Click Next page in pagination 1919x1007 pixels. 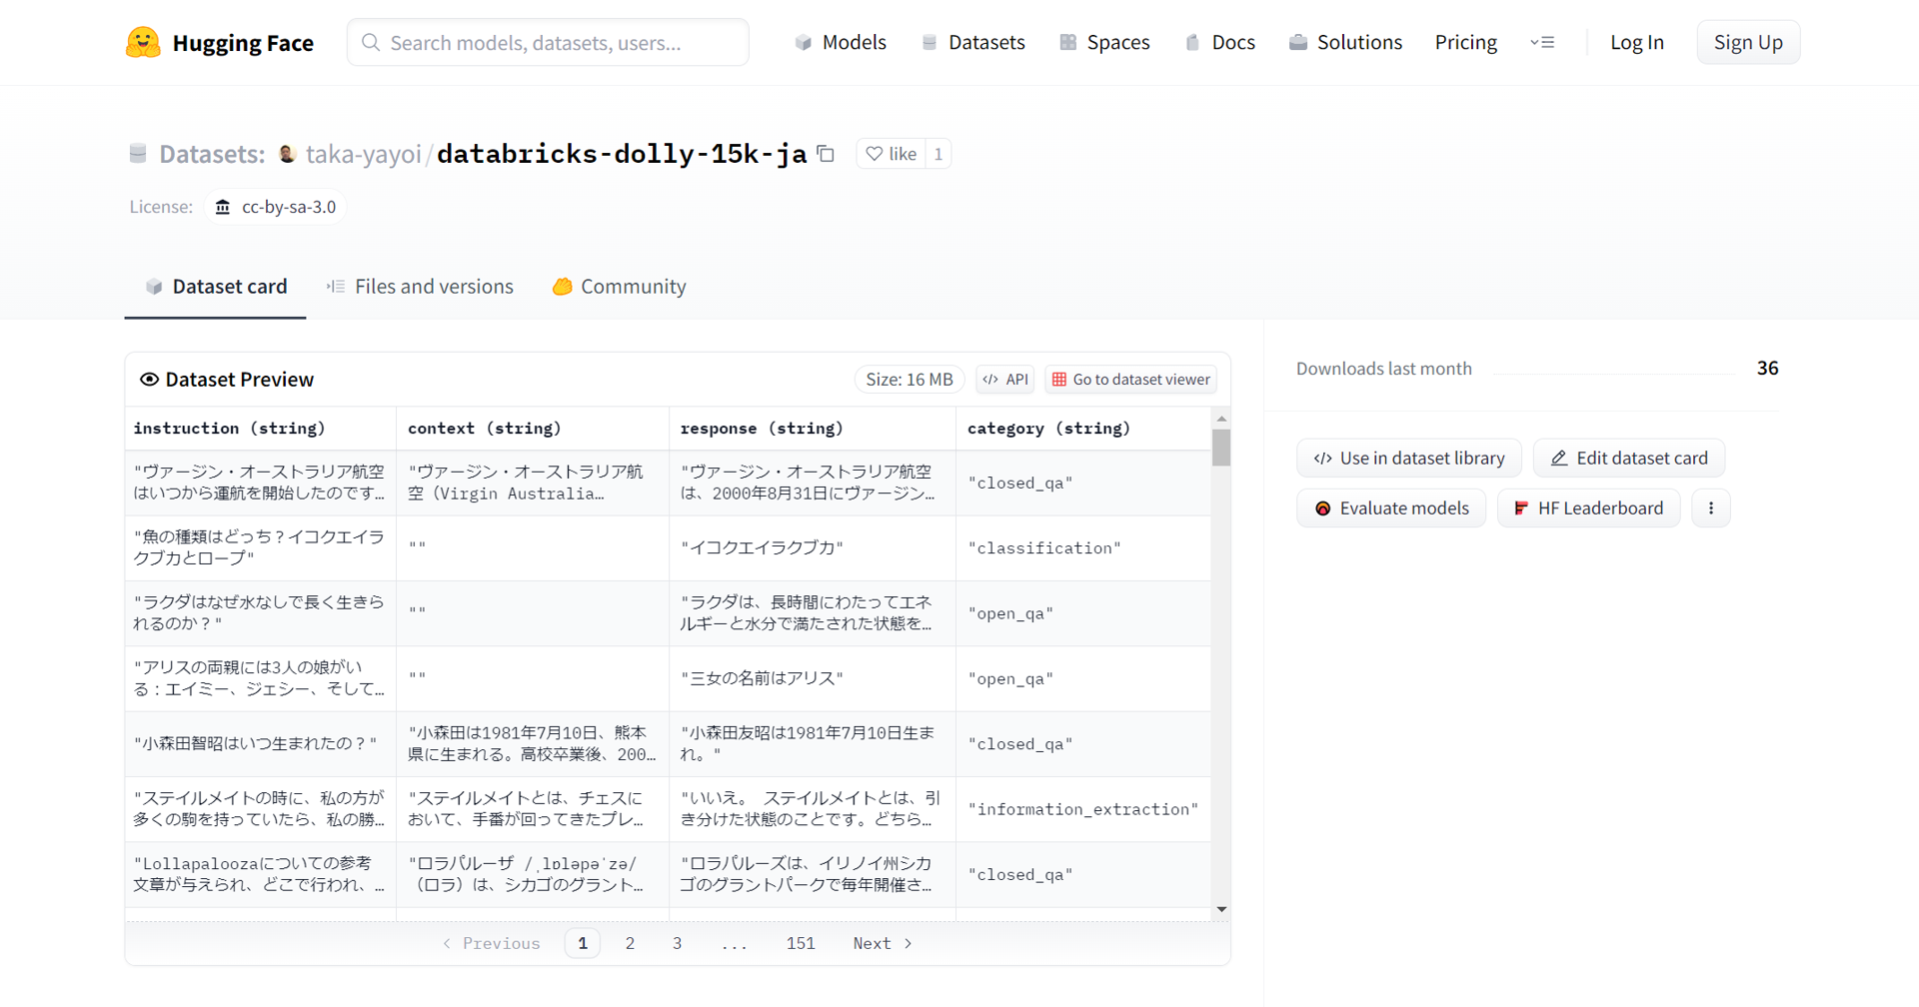coord(883,943)
